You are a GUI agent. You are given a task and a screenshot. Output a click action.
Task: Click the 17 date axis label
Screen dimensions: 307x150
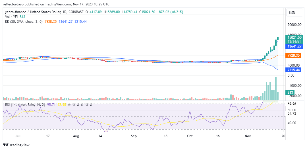tap(48, 136)
